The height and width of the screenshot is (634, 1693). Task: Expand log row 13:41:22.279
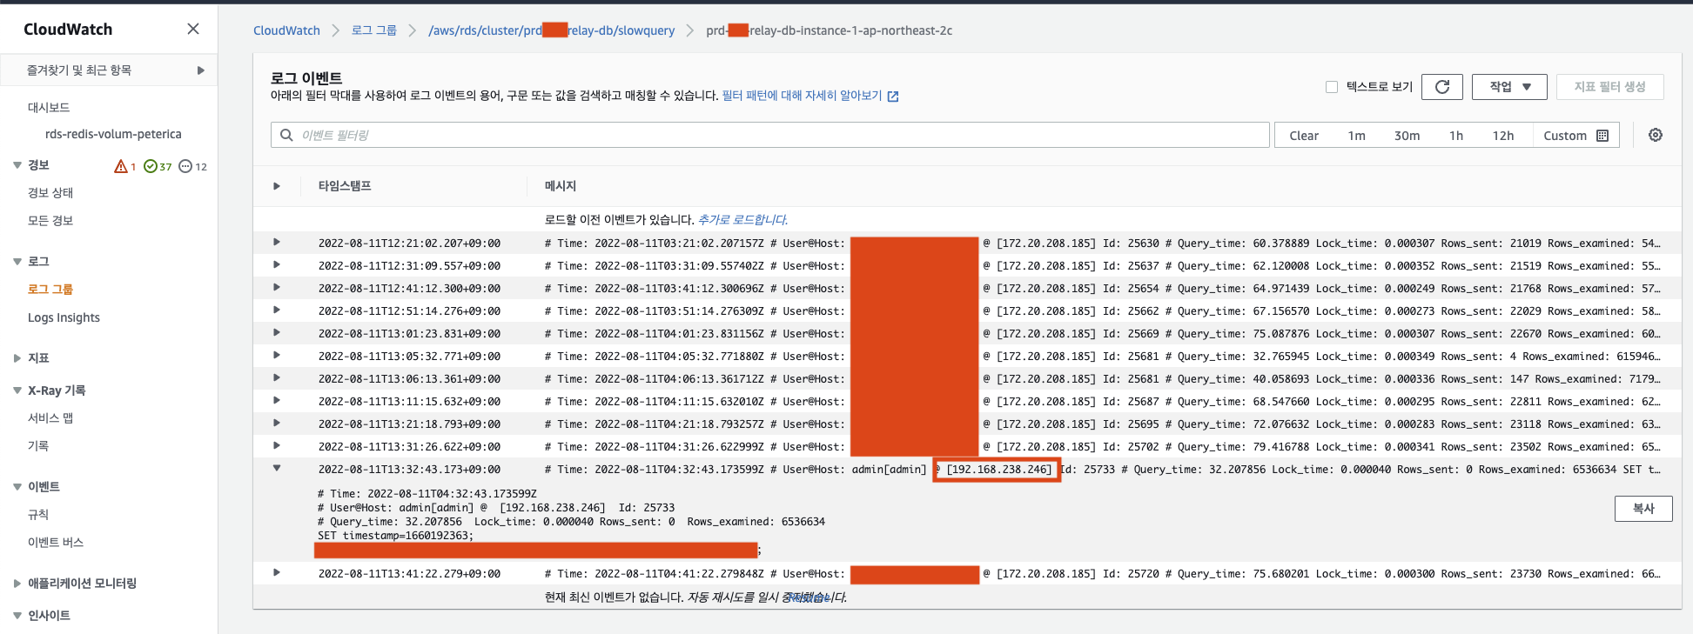point(277,573)
